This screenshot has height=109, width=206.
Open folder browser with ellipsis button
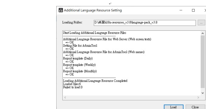click(201, 23)
